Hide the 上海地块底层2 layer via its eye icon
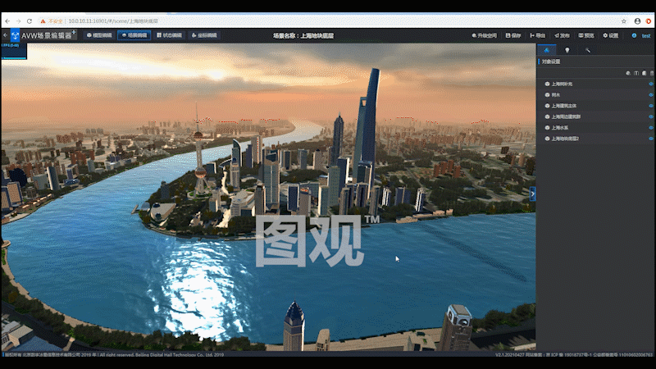Image resolution: width=656 pixels, height=369 pixels. point(651,139)
